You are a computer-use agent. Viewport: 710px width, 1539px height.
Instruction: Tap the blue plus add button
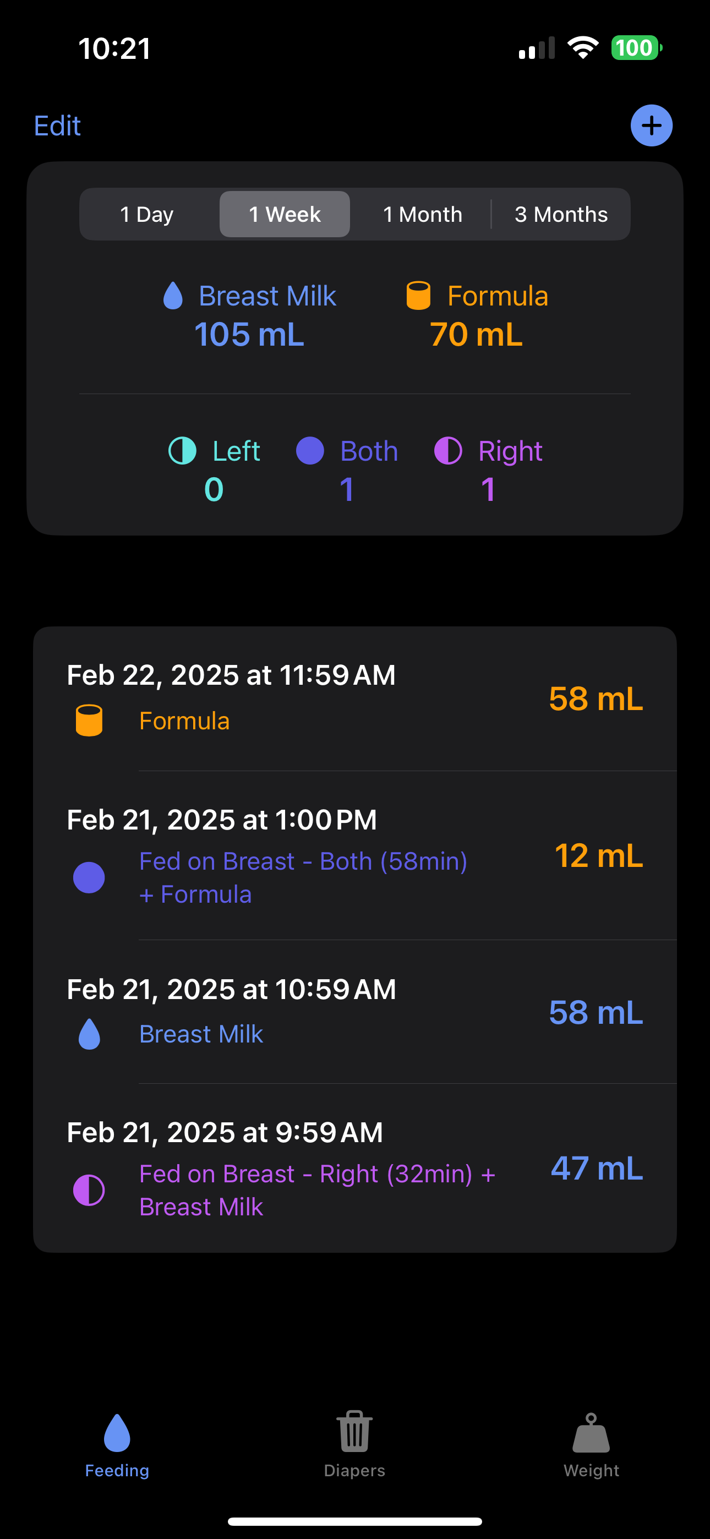651,125
